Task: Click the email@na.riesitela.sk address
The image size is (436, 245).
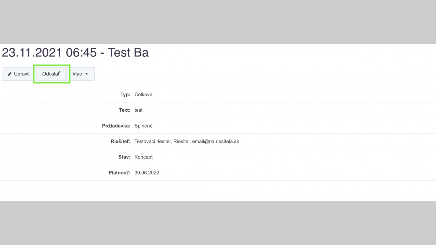Action: (215, 142)
